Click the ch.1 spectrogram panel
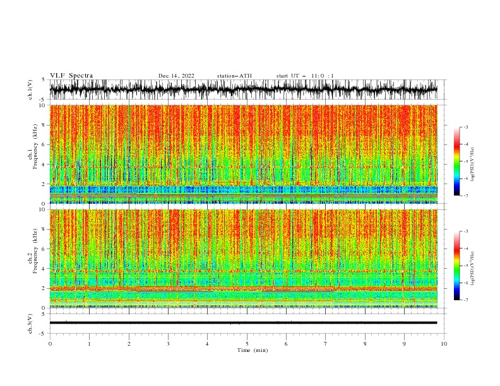Viewport: 500px width, 386px height. [x=243, y=154]
